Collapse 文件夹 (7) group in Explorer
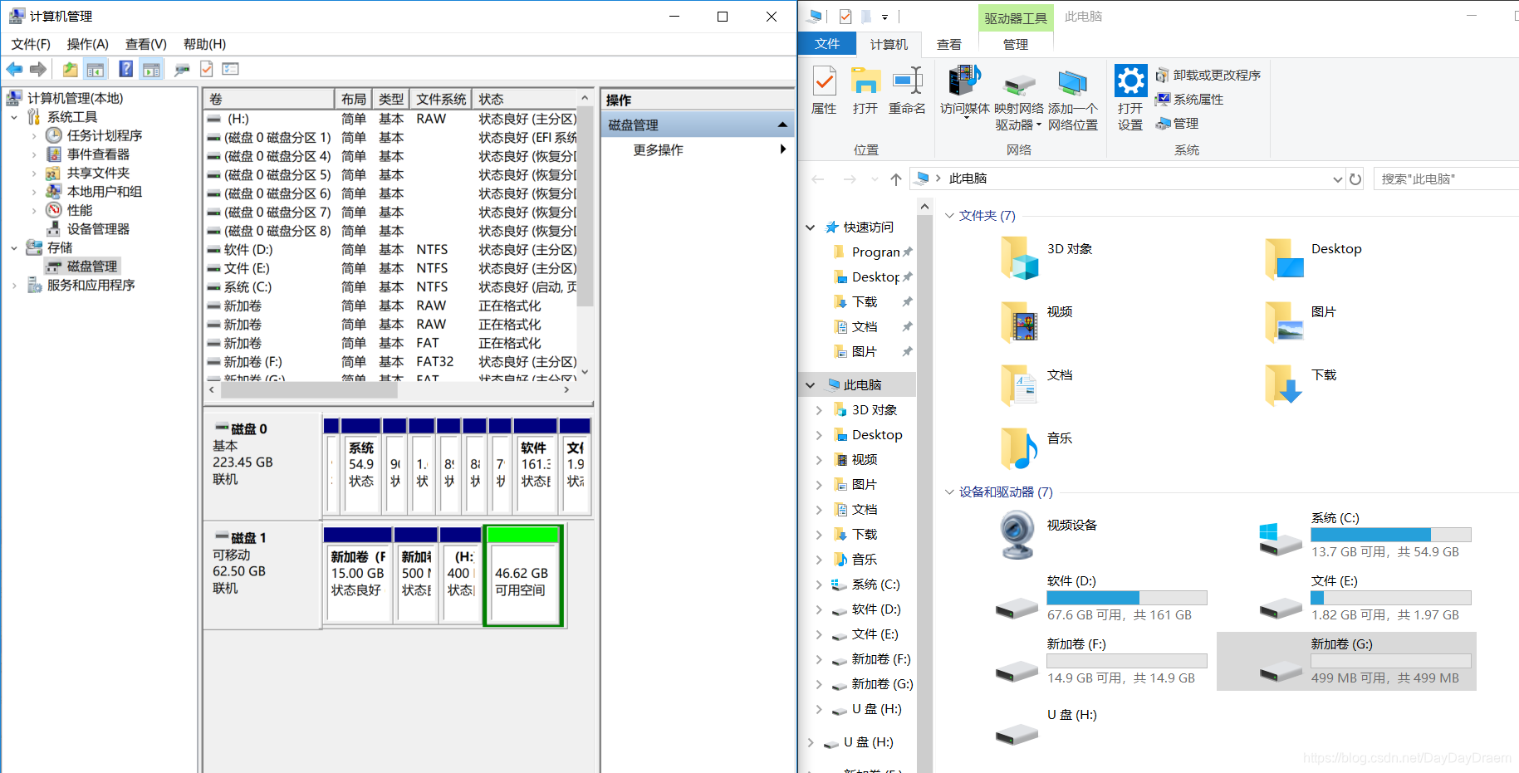 949,216
